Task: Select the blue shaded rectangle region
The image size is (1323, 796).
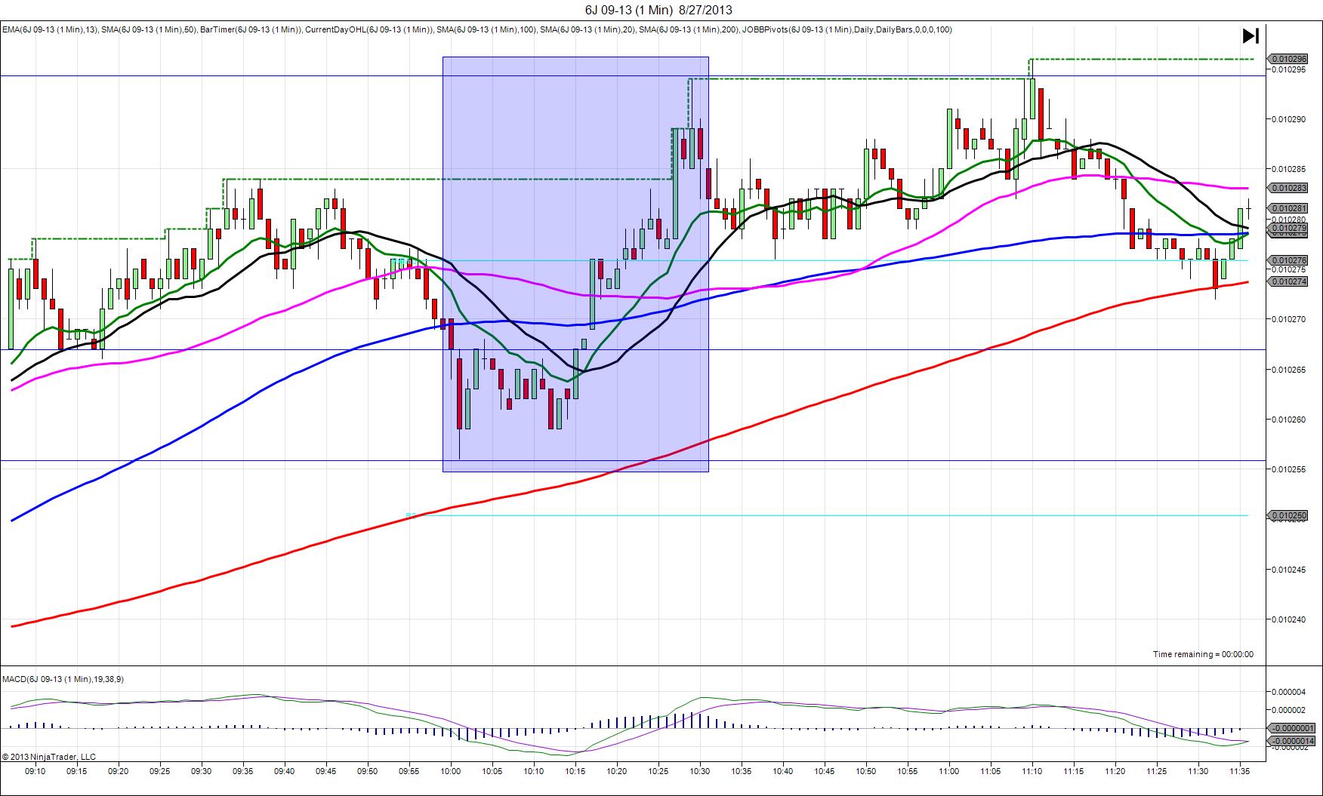Action: [575, 264]
